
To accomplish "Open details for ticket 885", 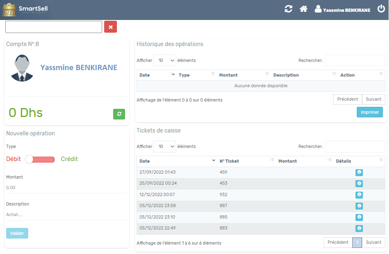I will (359, 217).
